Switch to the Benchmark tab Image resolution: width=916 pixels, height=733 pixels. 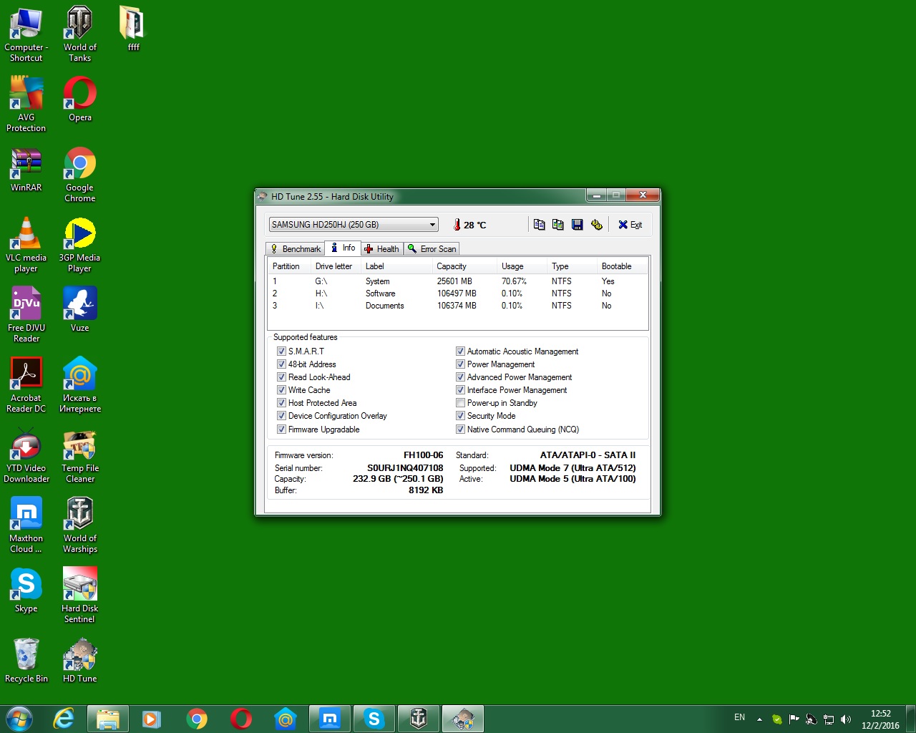pyautogui.click(x=296, y=249)
